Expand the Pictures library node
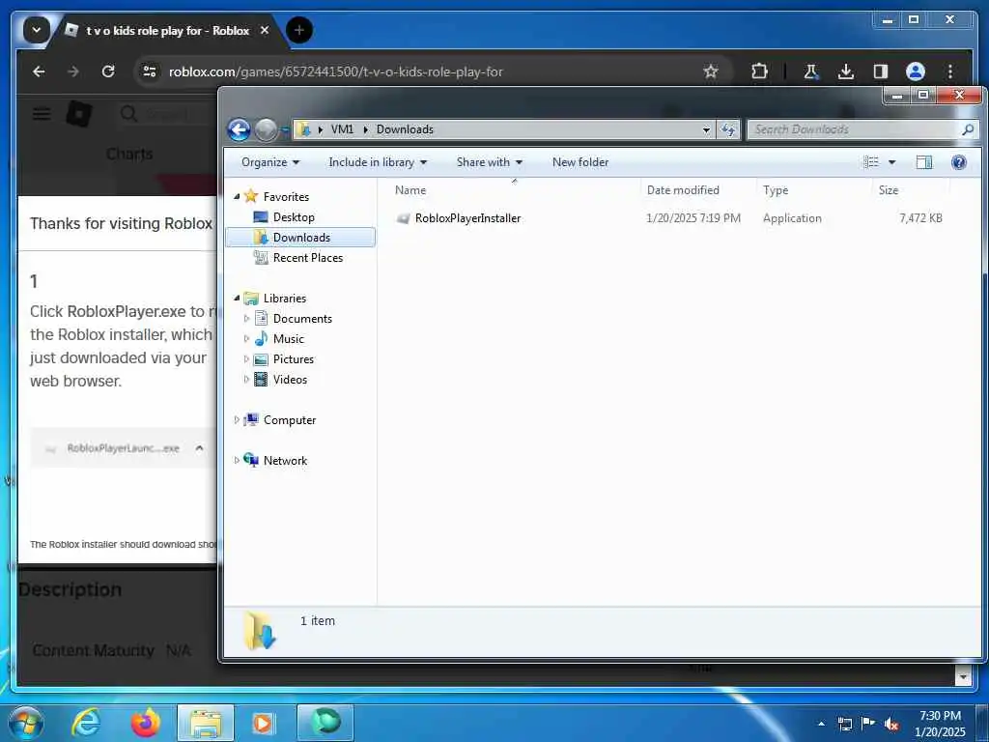 coord(246,359)
